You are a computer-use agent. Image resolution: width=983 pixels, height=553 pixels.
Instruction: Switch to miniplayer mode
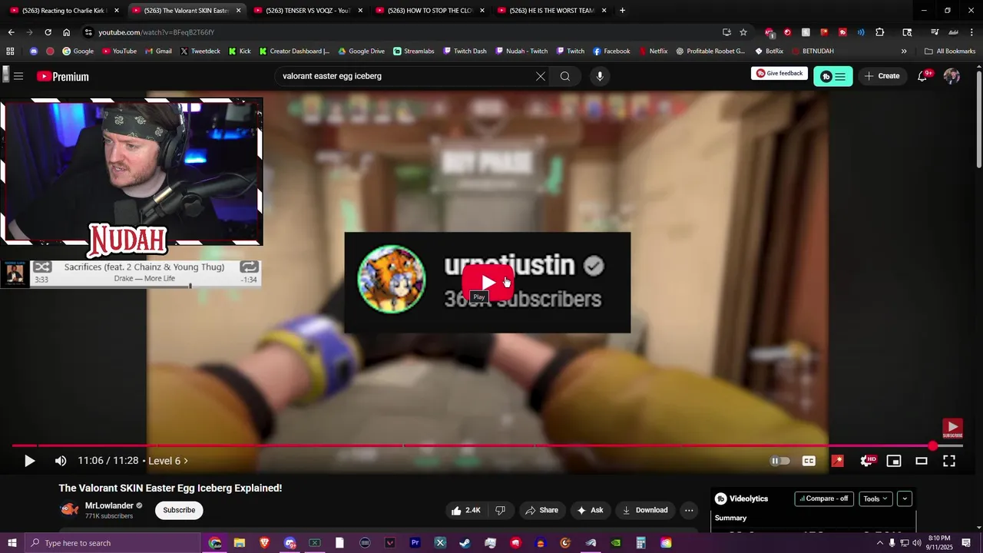[894, 461]
